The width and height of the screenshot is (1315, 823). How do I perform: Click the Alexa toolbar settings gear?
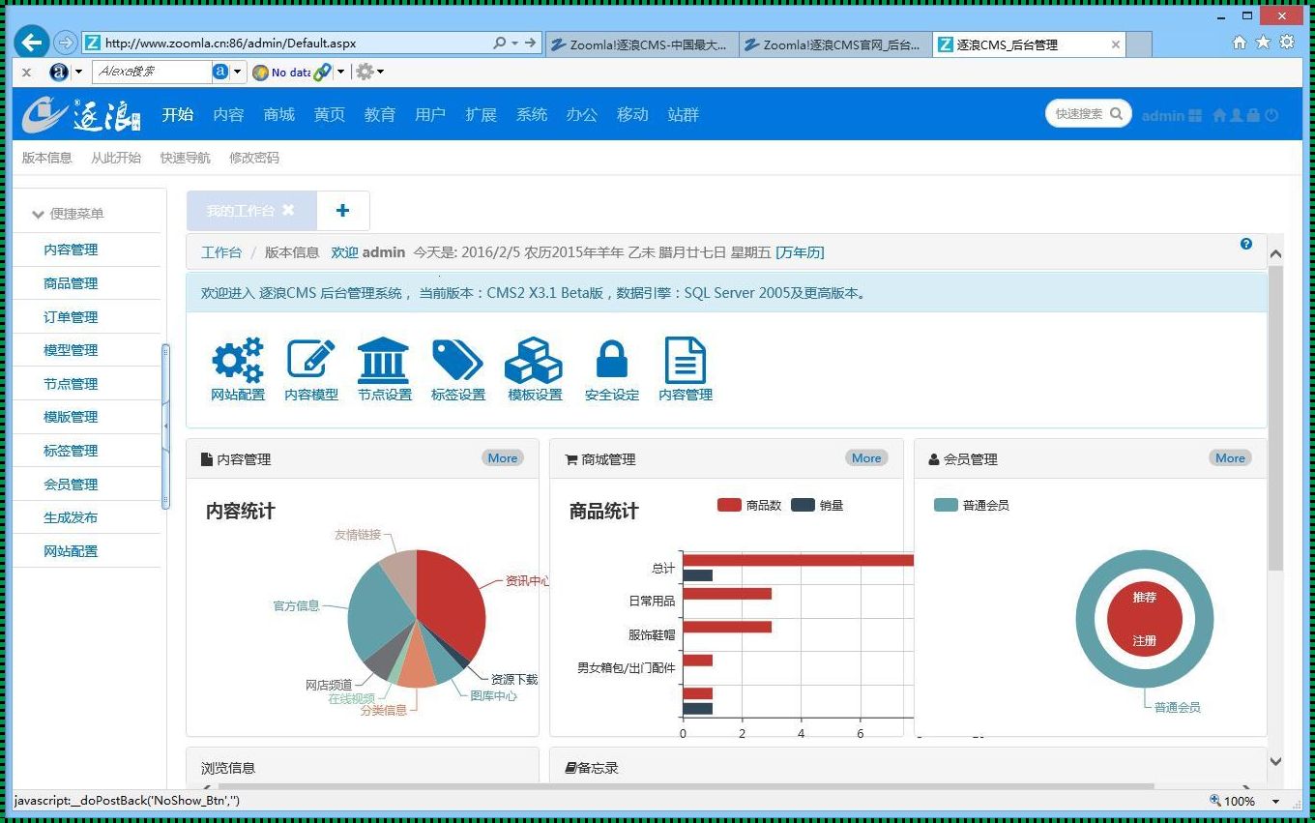click(x=365, y=72)
